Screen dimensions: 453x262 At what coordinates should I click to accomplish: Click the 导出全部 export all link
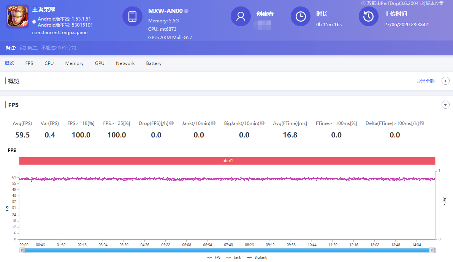(x=425, y=81)
